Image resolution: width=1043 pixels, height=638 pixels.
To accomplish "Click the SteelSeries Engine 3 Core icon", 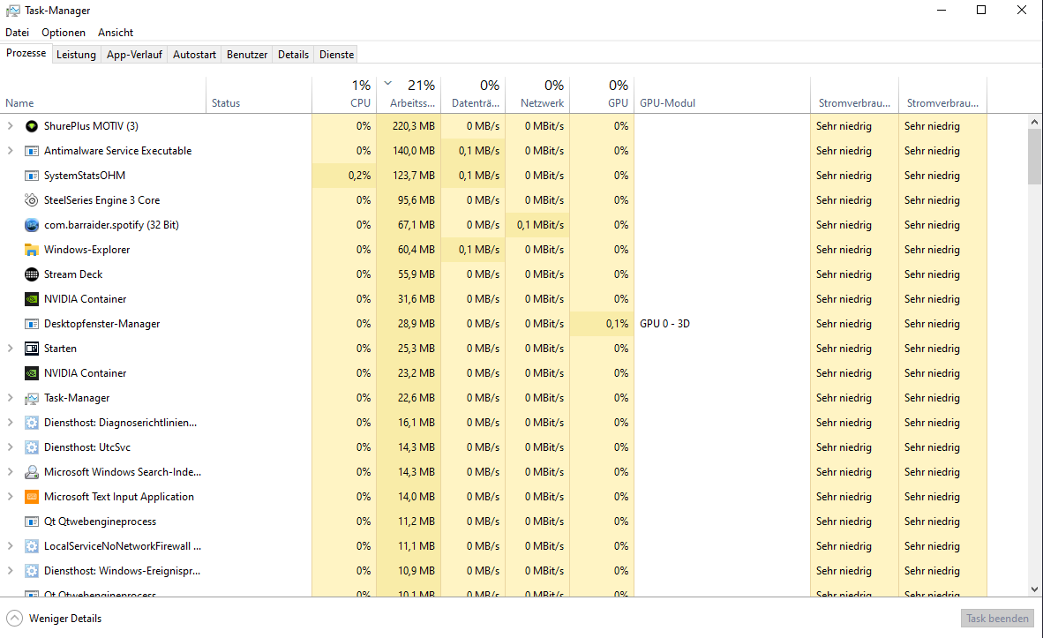I will pos(31,199).
